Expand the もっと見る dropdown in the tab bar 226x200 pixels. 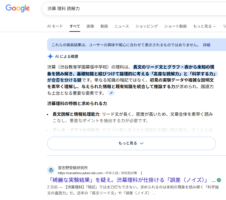(204, 26)
